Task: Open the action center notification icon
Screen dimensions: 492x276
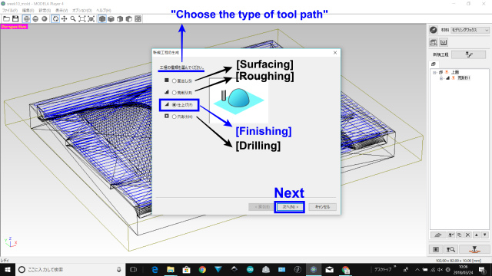Action: (x=483, y=269)
